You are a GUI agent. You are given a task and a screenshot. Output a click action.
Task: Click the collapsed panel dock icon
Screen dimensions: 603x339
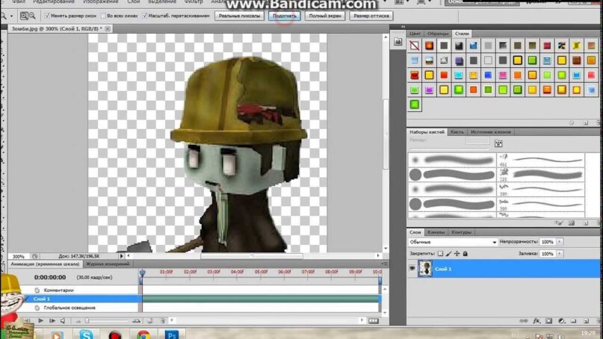coord(398,42)
